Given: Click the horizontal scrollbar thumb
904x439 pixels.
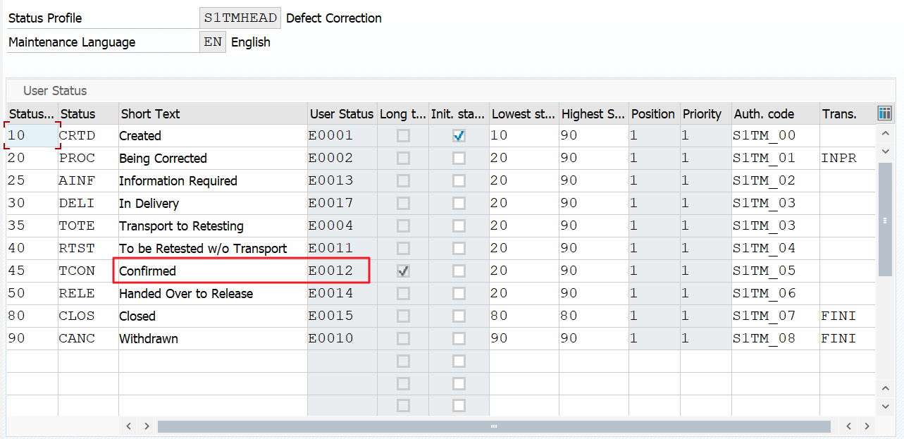Looking at the screenshot, I should (493, 426).
